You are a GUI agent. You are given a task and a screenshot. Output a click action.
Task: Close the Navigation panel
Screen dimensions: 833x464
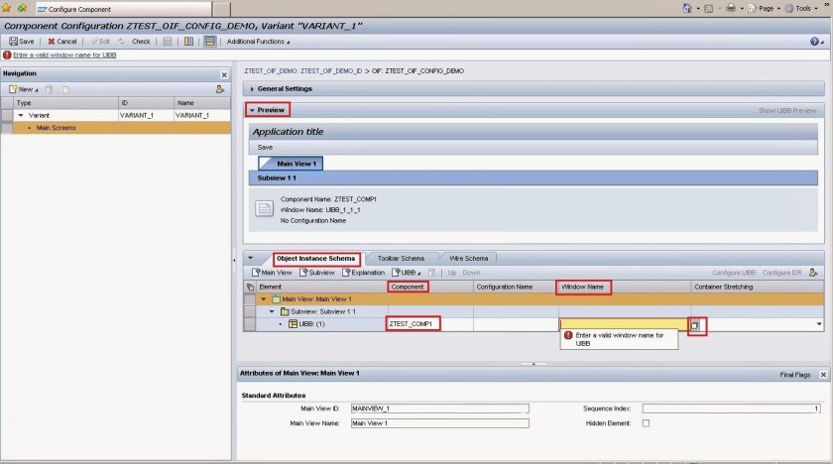pos(223,74)
